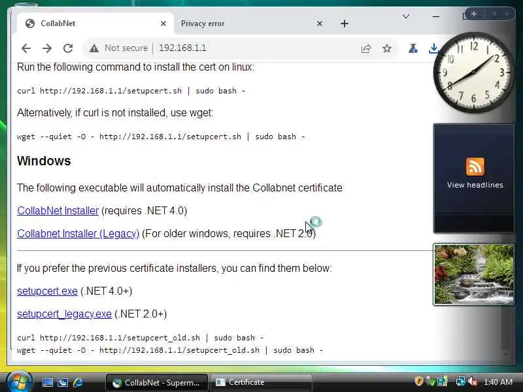
Task: Click the waterfall slideshow gadget picture
Action: (473, 274)
